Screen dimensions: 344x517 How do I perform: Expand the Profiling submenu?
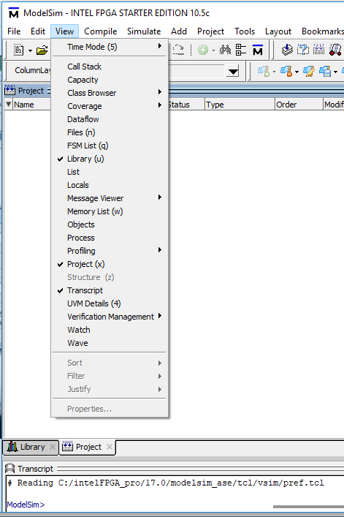coord(110,251)
